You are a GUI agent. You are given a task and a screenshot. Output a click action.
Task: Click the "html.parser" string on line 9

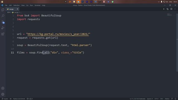(x=80, y=45)
